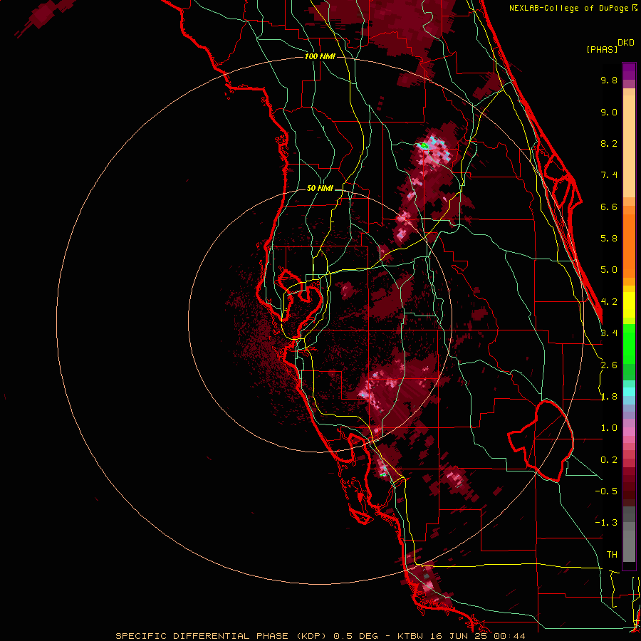
Task: Click the Specific Differential Phase title text
Action: [x=221, y=636]
